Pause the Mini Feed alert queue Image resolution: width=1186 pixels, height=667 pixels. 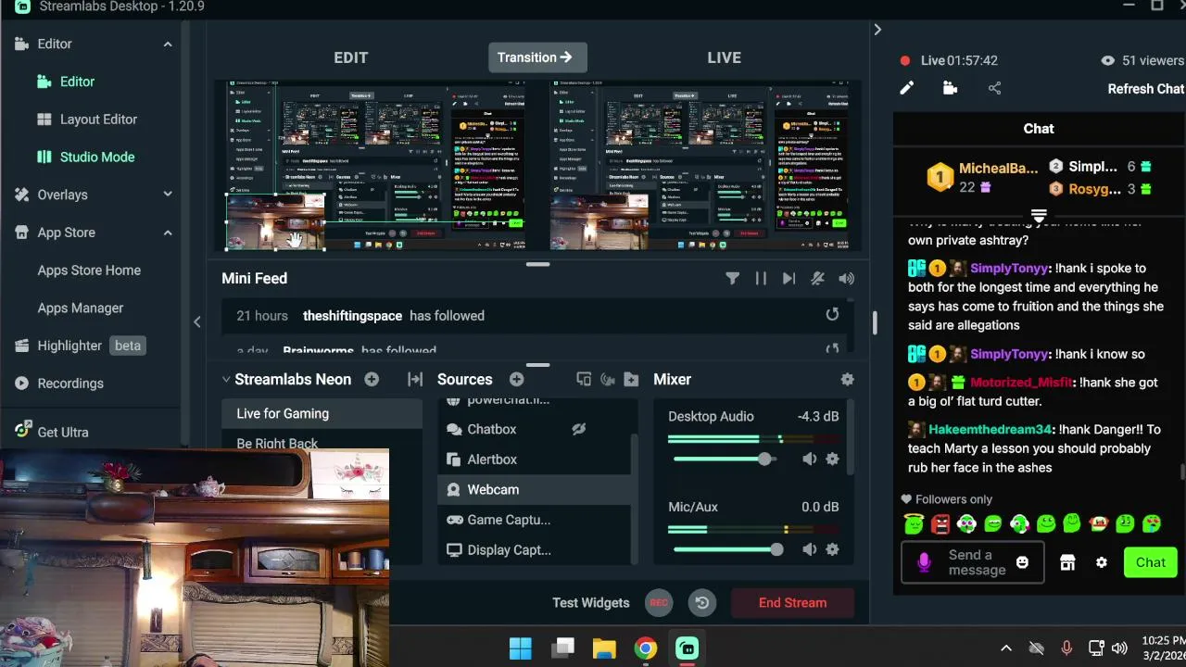pos(761,278)
